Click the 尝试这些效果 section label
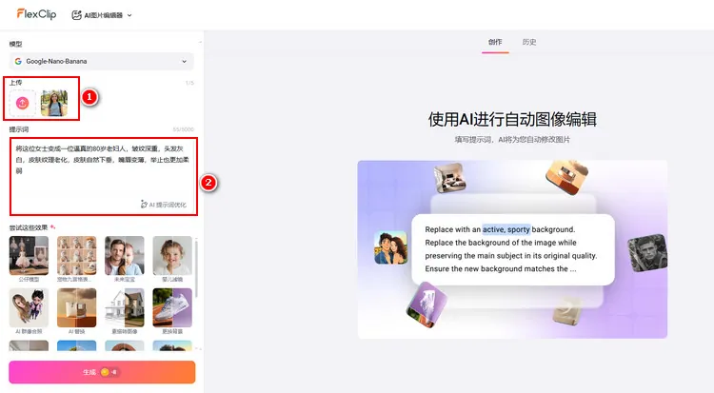Screen dimensions: 714x393 (x=29, y=227)
